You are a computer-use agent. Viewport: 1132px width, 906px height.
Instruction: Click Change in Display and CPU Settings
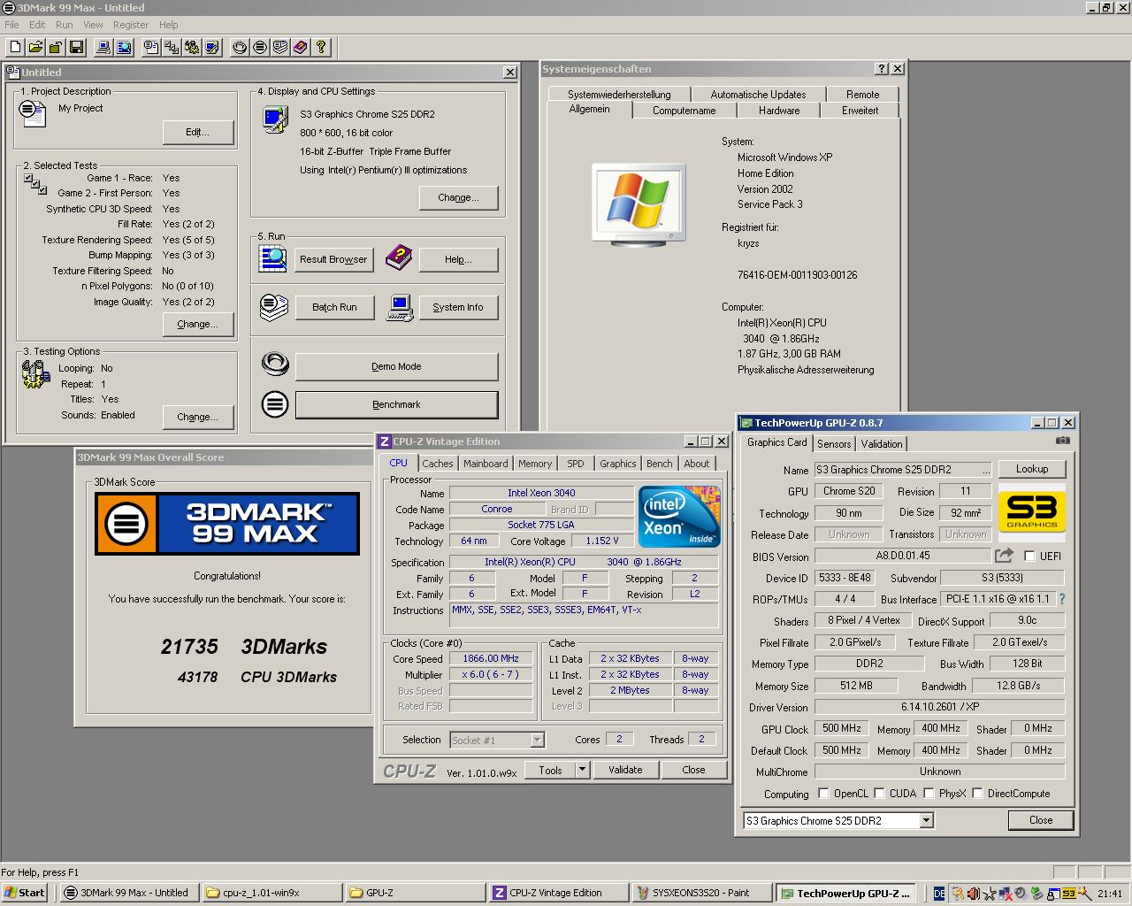pyautogui.click(x=458, y=197)
